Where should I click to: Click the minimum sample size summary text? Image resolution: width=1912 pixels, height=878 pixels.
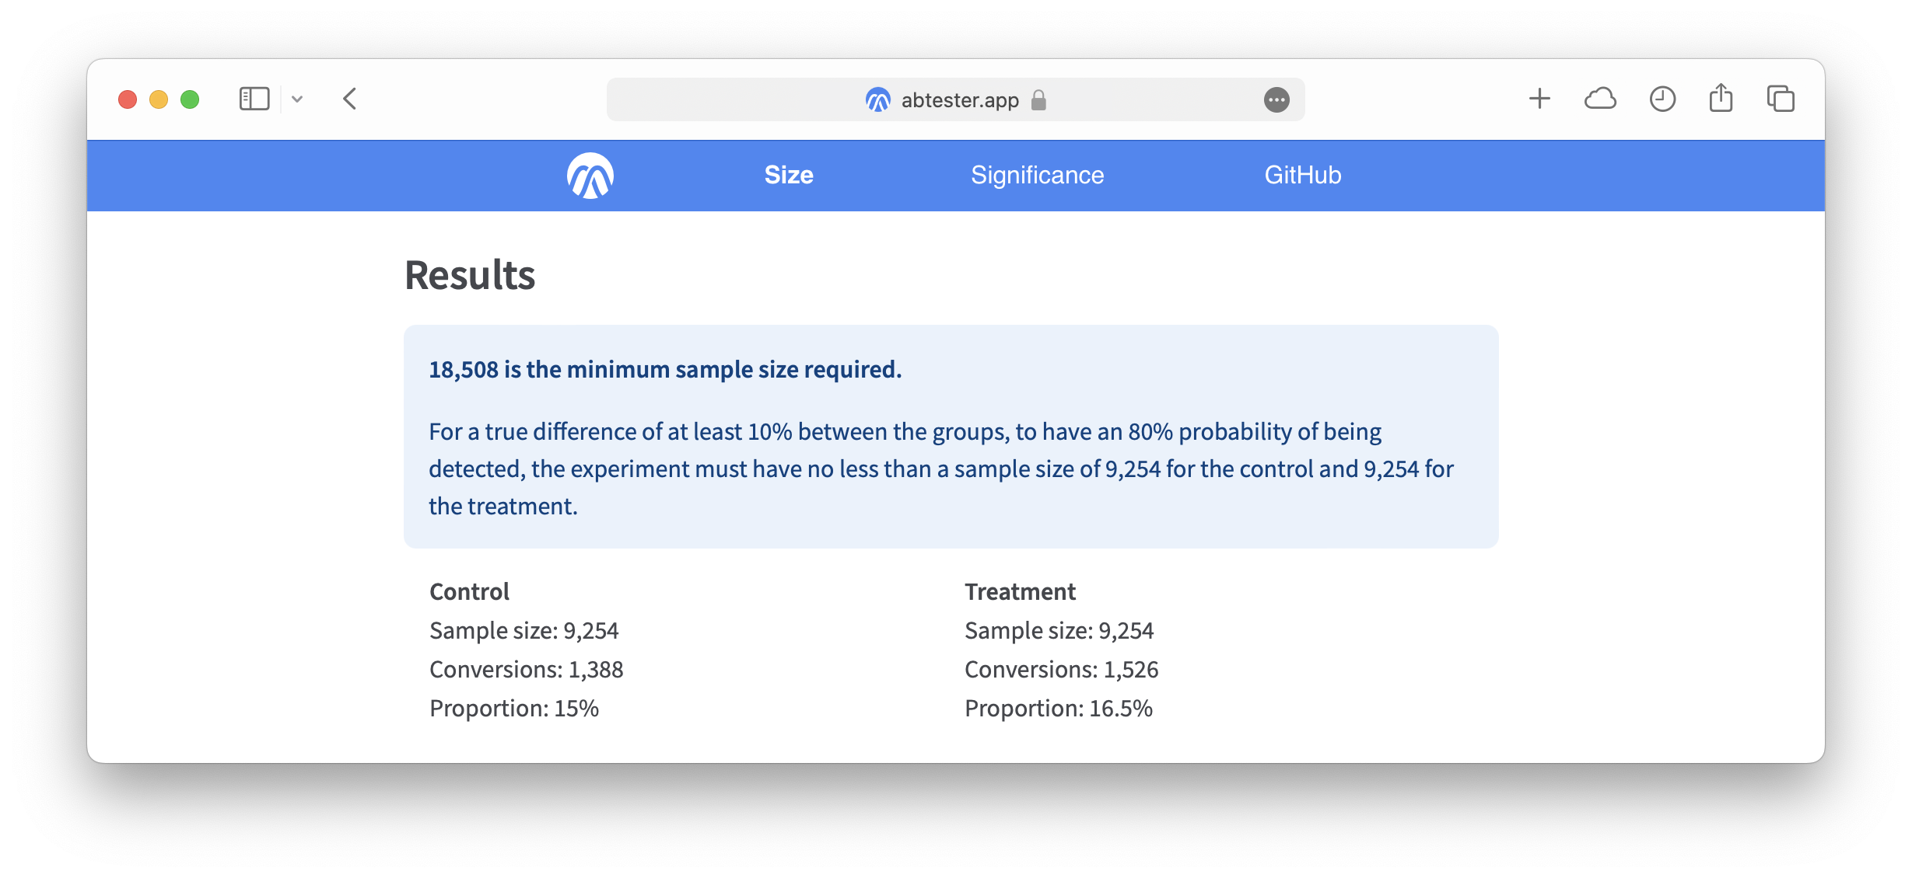coord(665,369)
